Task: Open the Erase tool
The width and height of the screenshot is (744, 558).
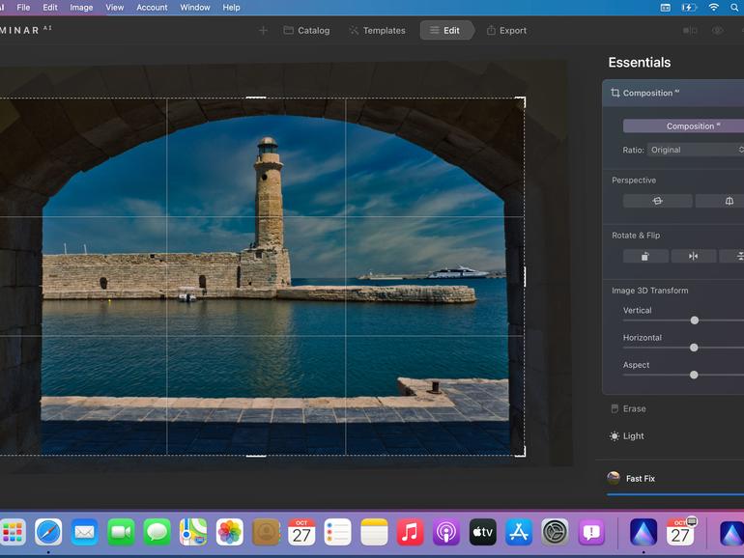Action: (634, 408)
